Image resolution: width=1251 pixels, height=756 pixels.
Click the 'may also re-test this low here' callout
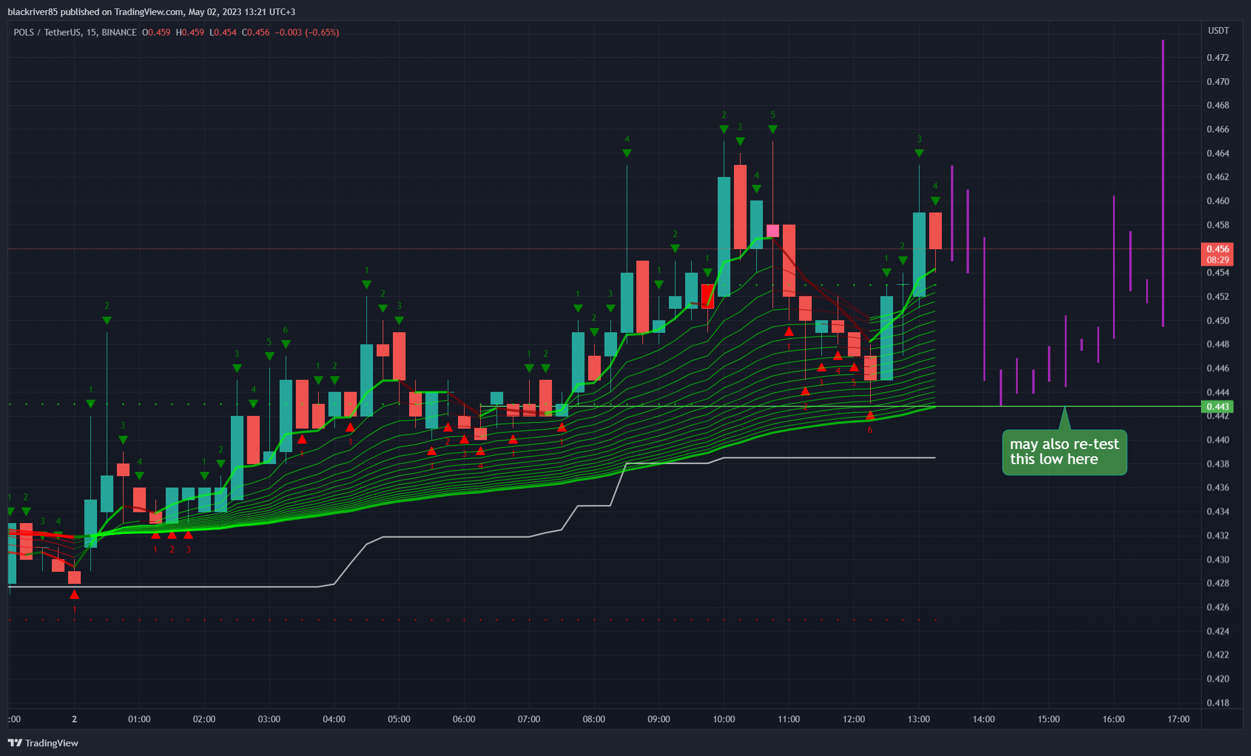(x=1064, y=452)
